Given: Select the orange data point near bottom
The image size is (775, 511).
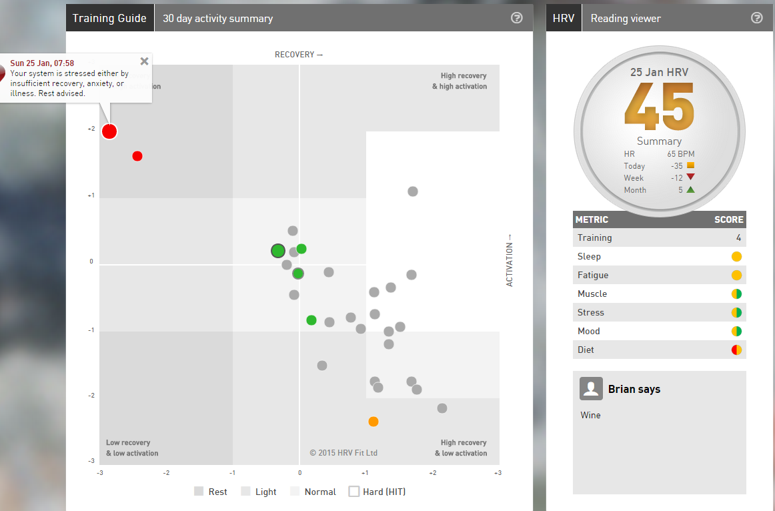Looking at the screenshot, I should click(x=373, y=422).
